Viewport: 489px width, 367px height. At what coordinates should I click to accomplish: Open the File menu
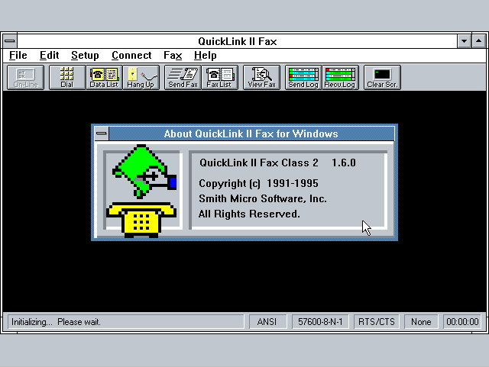click(18, 56)
